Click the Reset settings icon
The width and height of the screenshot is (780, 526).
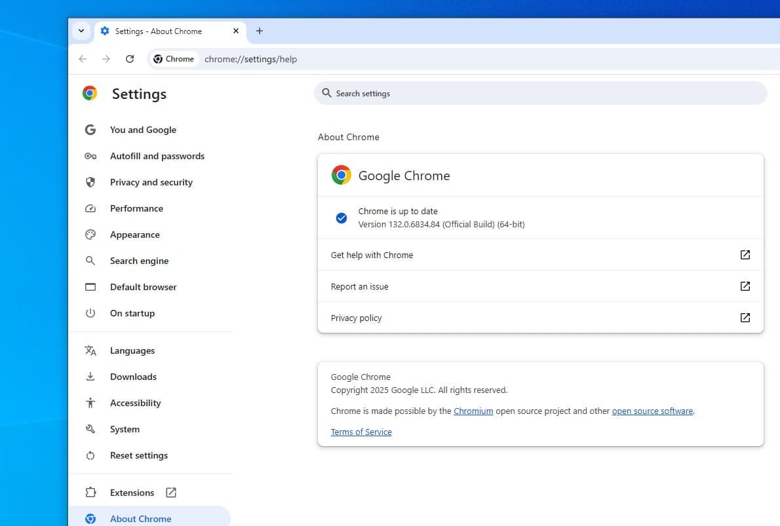pyautogui.click(x=90, y=455)
